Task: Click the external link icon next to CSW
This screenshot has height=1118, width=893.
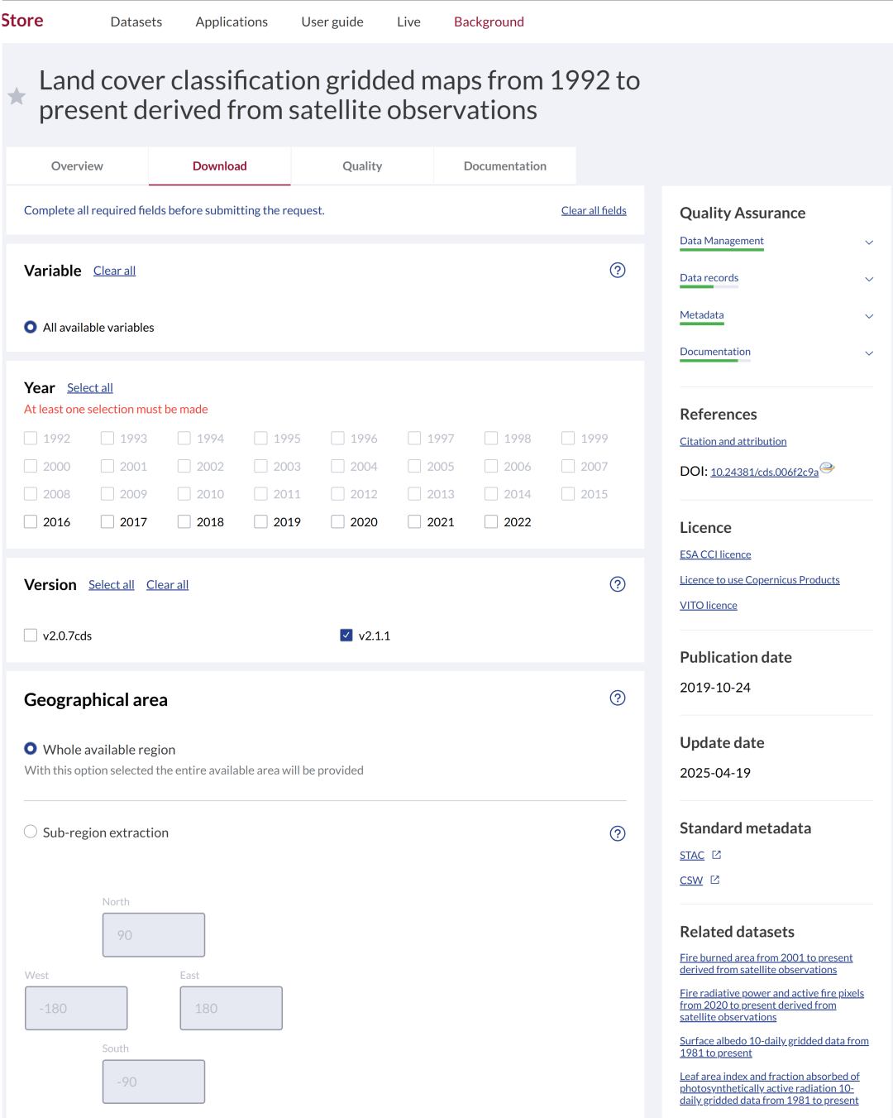Action: (715, 880)
